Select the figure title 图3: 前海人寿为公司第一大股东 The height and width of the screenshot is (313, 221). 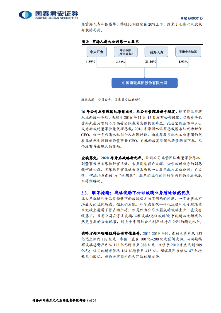point(110,42)
